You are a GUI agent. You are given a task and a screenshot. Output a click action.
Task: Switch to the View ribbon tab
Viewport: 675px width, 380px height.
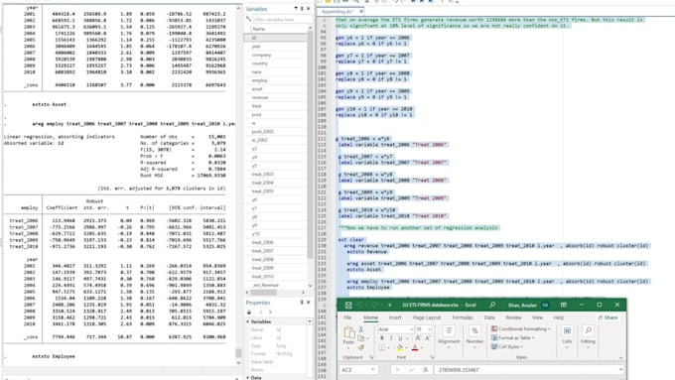pos(537,317)
